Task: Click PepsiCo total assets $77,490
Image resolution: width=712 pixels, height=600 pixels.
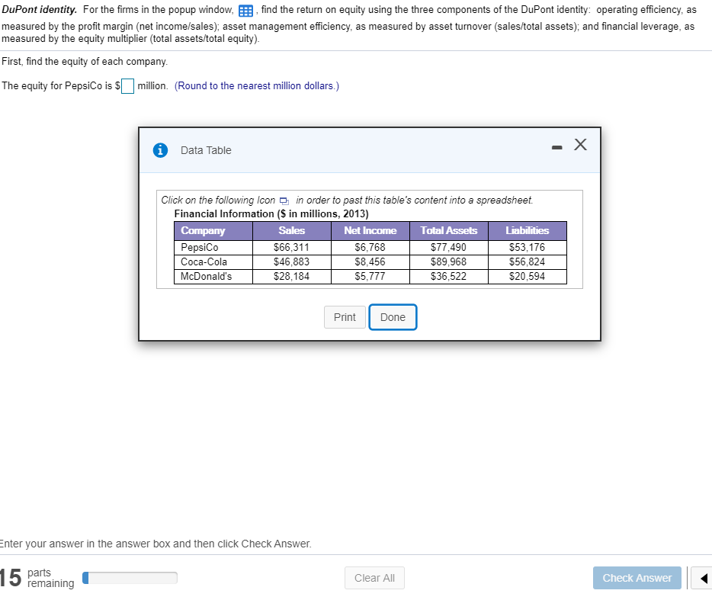Action: 449,248
